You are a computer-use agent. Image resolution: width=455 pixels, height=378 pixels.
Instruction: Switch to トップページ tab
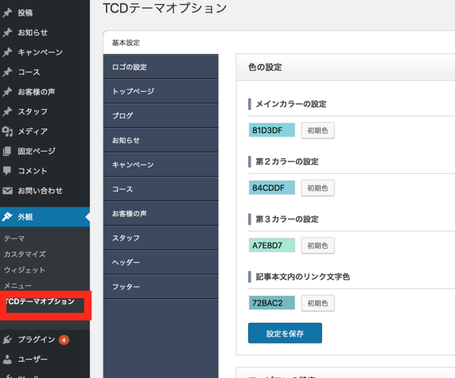point(161,91)
